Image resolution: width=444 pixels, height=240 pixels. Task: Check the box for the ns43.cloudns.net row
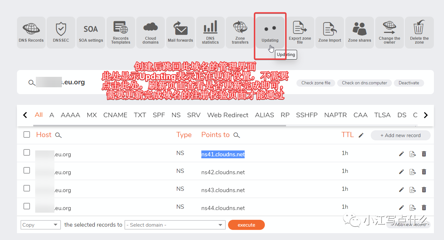point(27,188)
